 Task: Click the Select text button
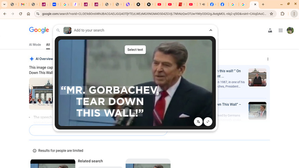135,49
